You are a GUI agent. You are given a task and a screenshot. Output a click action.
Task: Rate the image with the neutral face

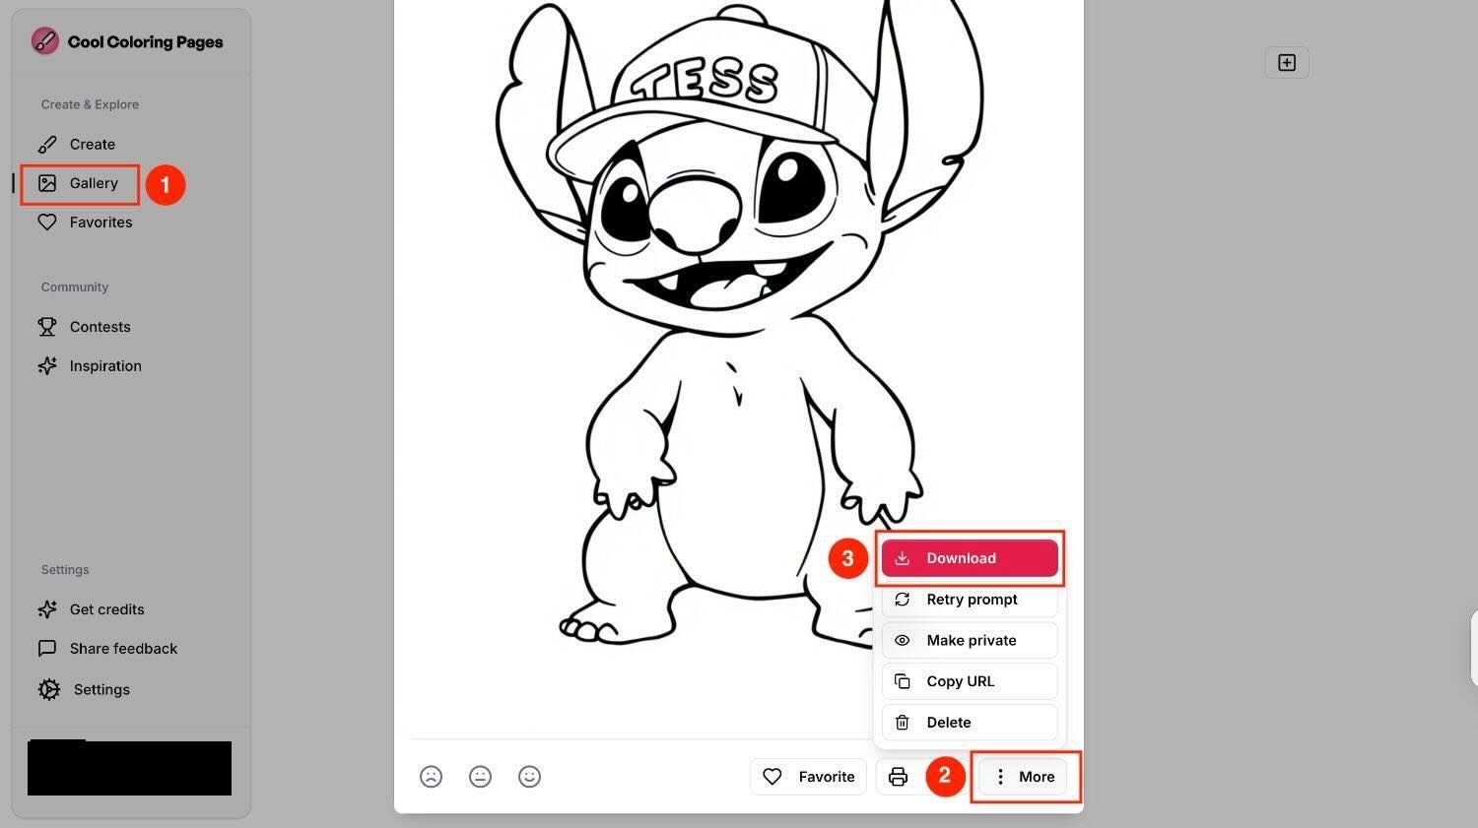pos(480,777)
